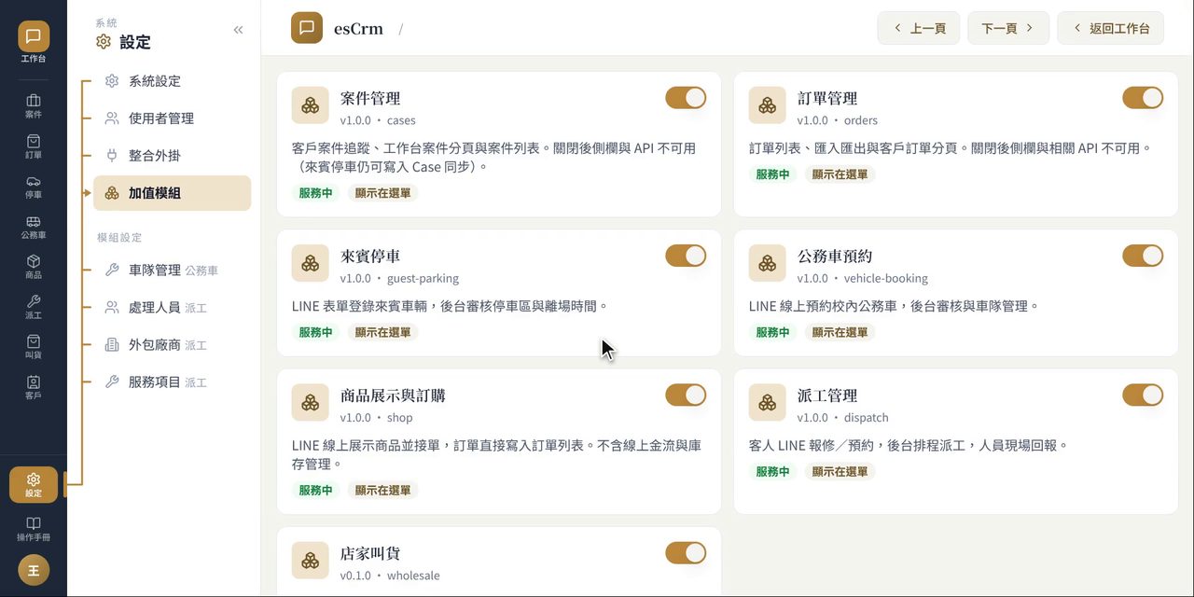Open 整合外掛 menu item
The image size is (1194, 597).
pos(172,156)
